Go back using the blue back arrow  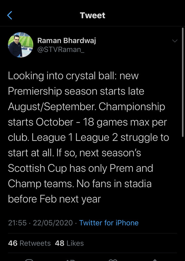(10, 15)
